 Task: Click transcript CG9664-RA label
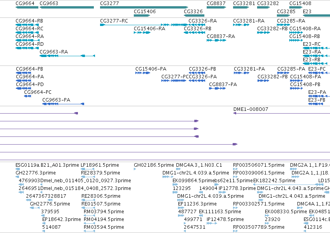[30, 36]
